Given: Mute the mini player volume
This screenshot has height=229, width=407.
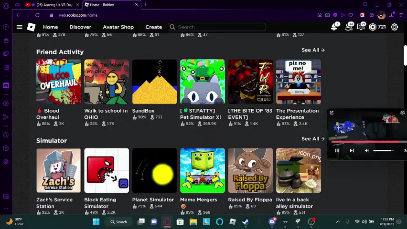Looking at the screenshot, I should pyautogui.click(x=366, y=150).
